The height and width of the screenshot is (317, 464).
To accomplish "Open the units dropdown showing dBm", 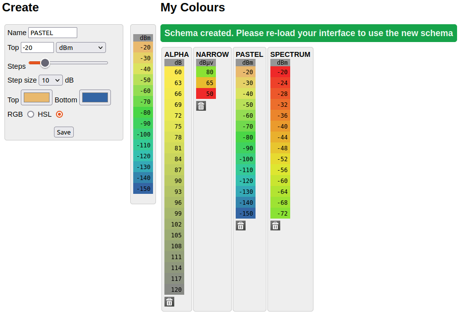I will tap(80, 47).
